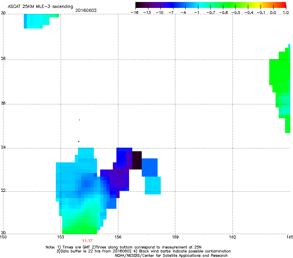Click the longitude label 150
Image resolution: width=293 pixels, height=258 pixels.
[3, 237]
